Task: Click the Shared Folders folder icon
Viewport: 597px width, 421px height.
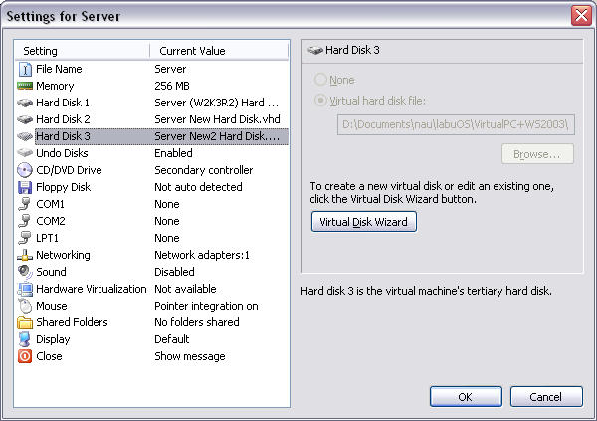Action: (x=25, y=322)
